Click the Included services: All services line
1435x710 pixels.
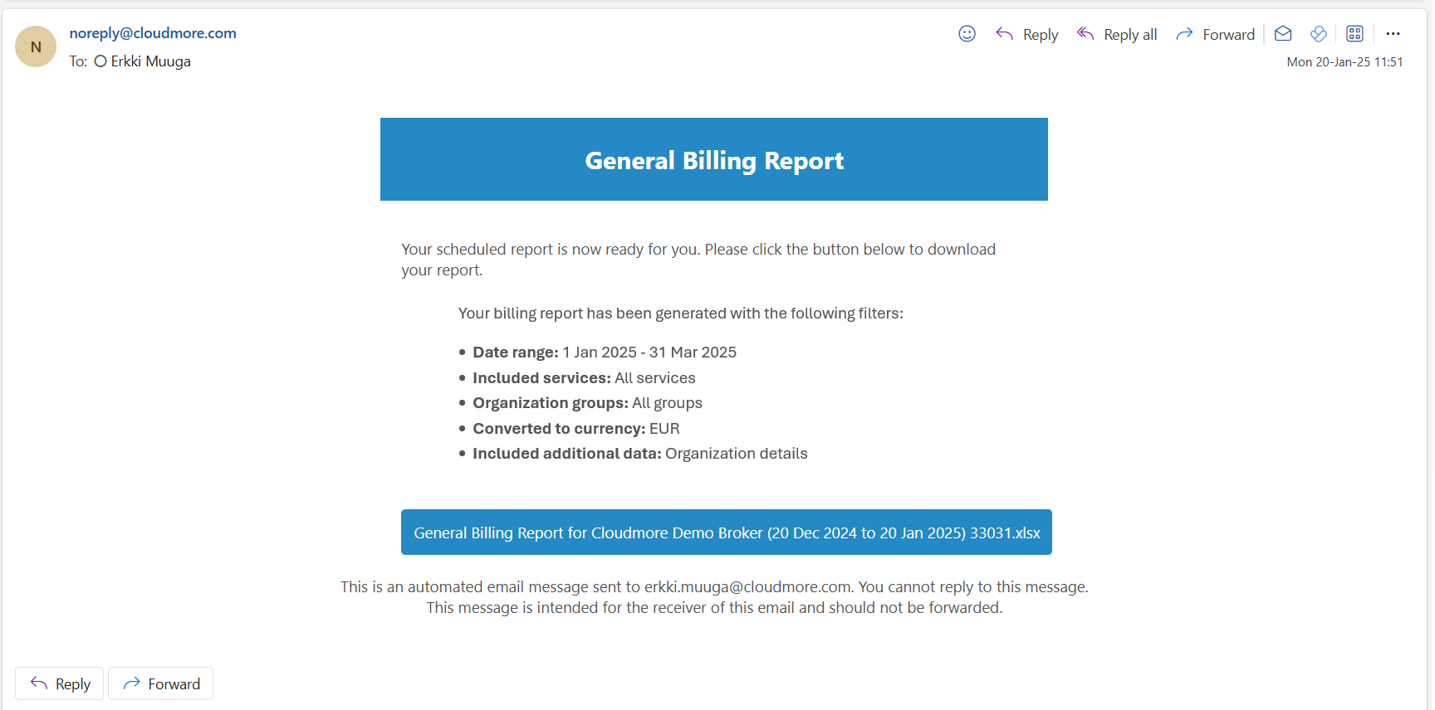pyautogui.click(x=584, y=378)
